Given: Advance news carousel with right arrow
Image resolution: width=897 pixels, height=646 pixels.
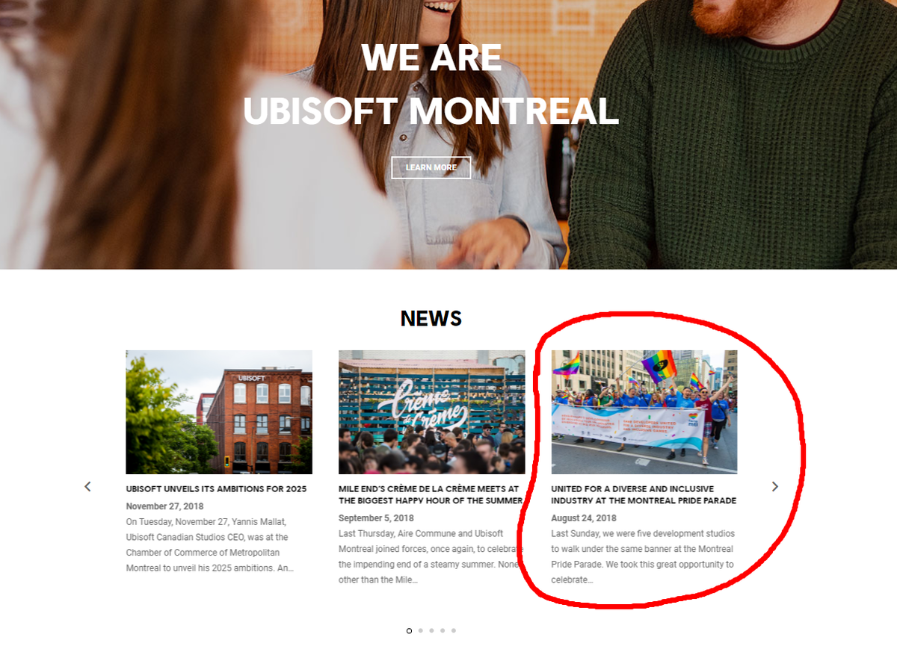Looking at the screenshot, I should tap(774, 486).
